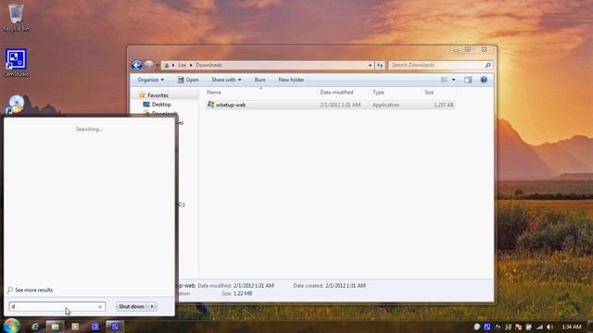
Task: Open the Share with dropdown
Action: pos(226,80)
